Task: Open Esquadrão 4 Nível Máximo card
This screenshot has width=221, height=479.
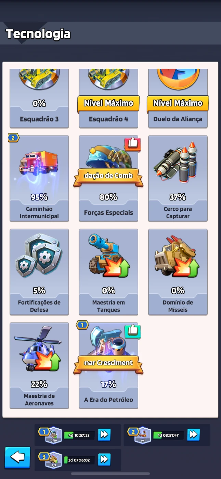Action: tap(108, 98)
